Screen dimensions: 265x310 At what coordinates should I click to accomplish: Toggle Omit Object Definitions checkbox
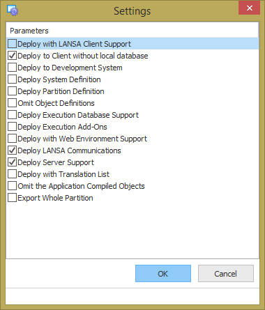(x=12, y=102)
